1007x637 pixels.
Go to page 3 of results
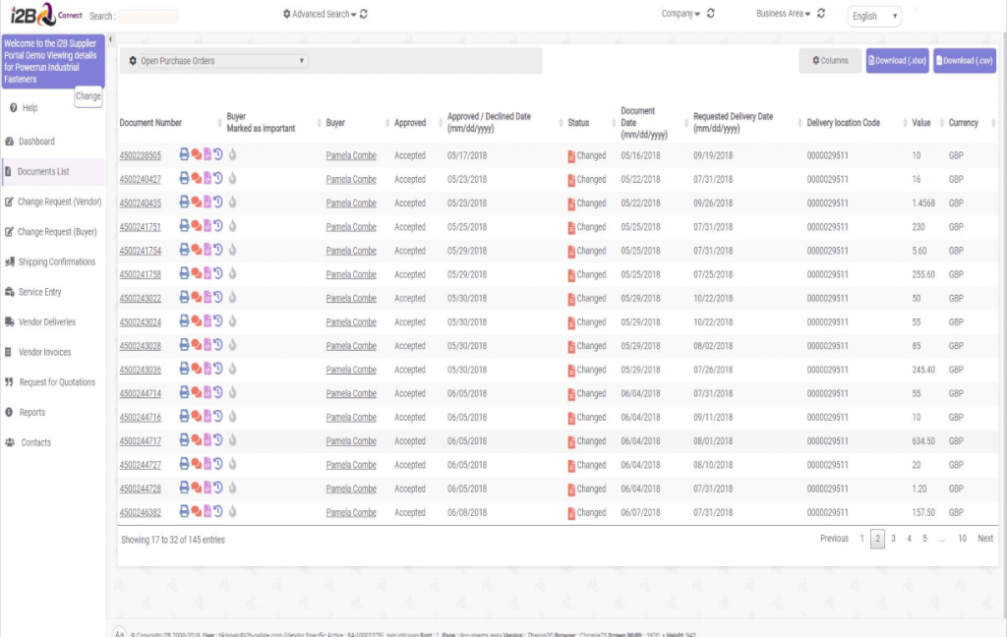pos(893,539)
